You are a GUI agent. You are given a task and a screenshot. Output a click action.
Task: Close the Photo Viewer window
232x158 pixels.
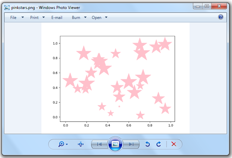coord(219,6)
